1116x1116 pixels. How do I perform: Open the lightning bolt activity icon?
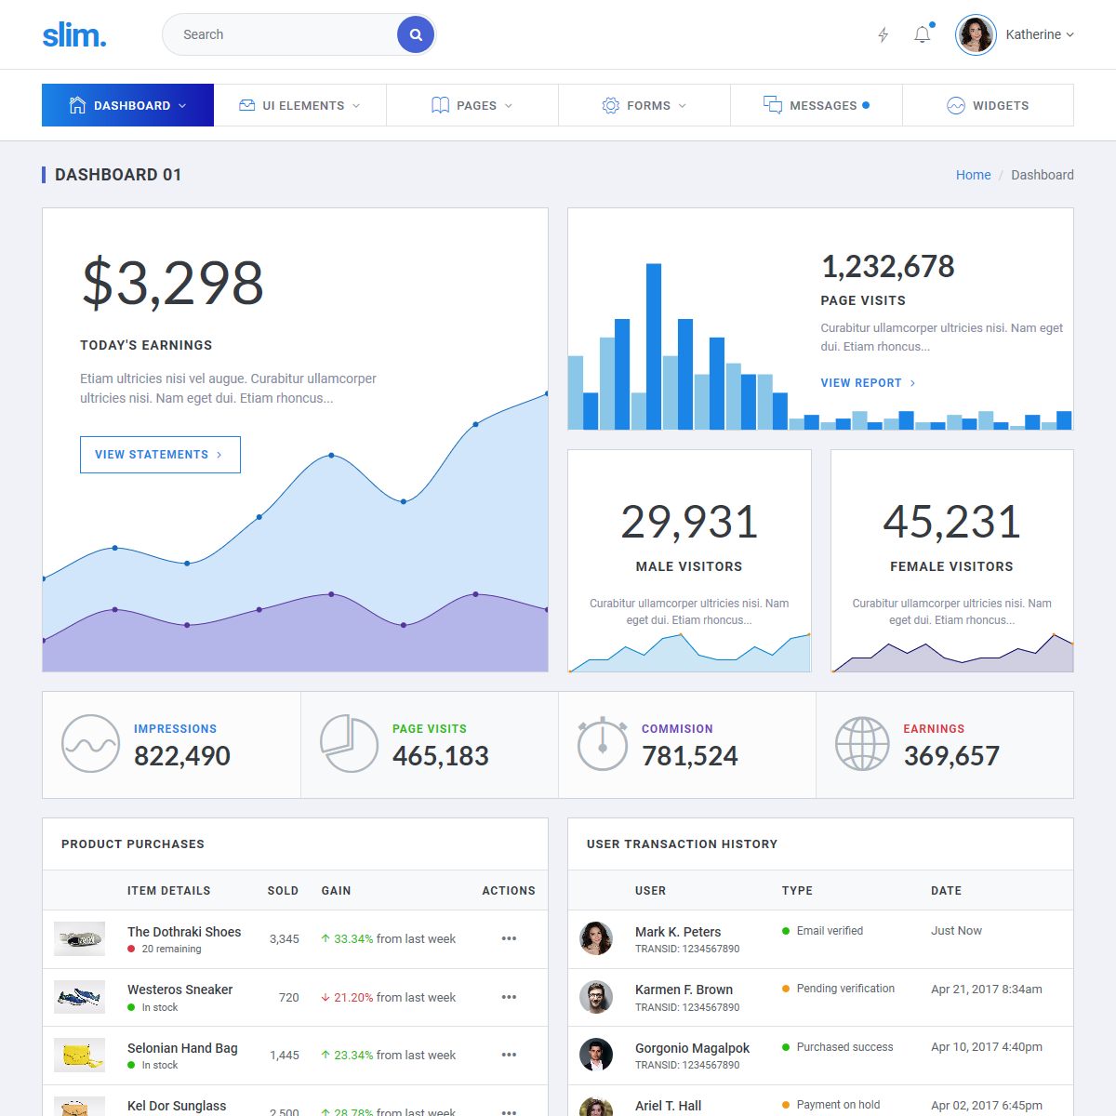(883, 34)
